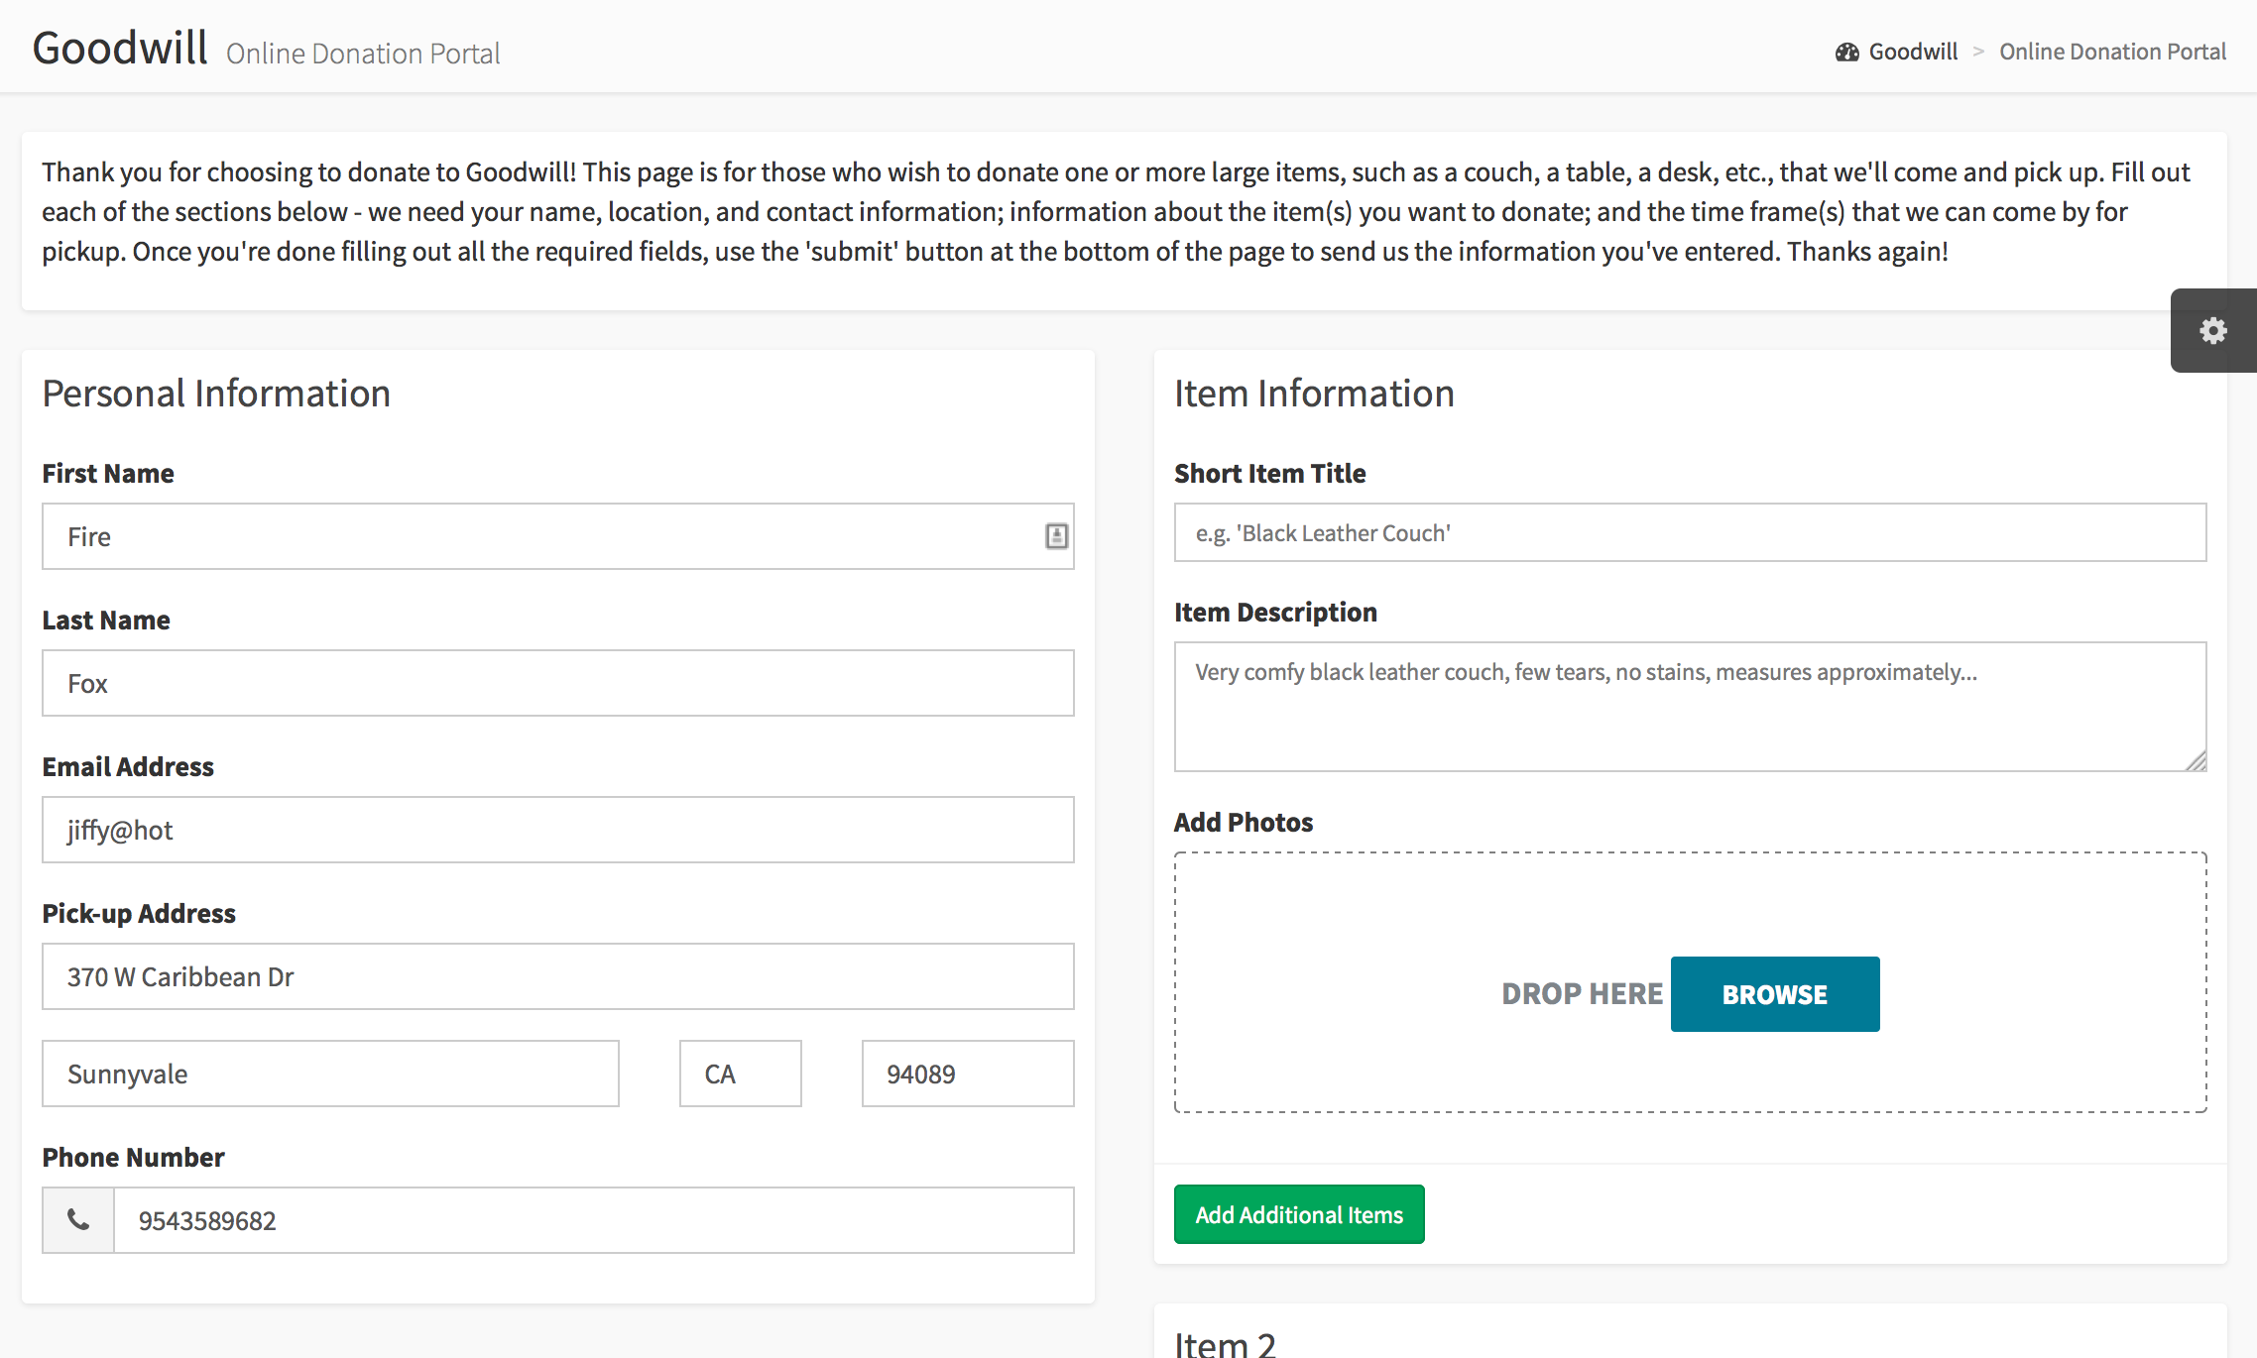
Task: Click the Item Description resize handle
Action: coord(2197,761)
